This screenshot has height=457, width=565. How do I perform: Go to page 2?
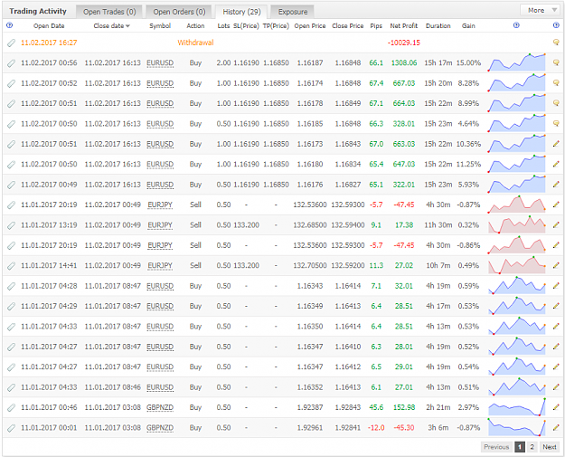point(532,447)
